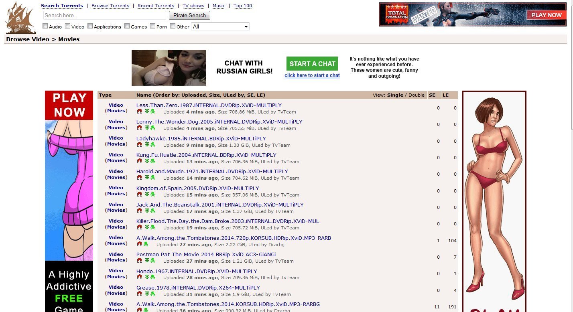
Task: Click green skull icon for Harold.and.Maude.1971 row
Action: click(152, 178)
